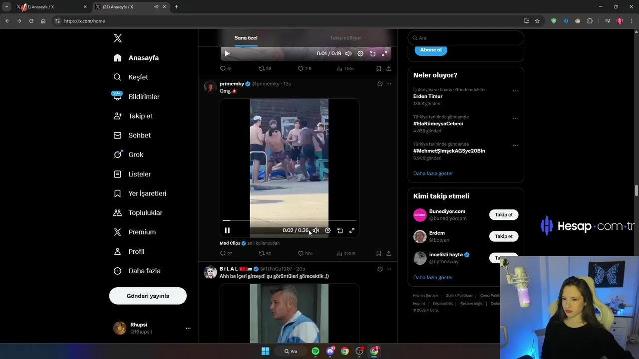Click Gönderi yayınla button
The width and height of the screenshot is (639, 359).
(x=148, y=296)
